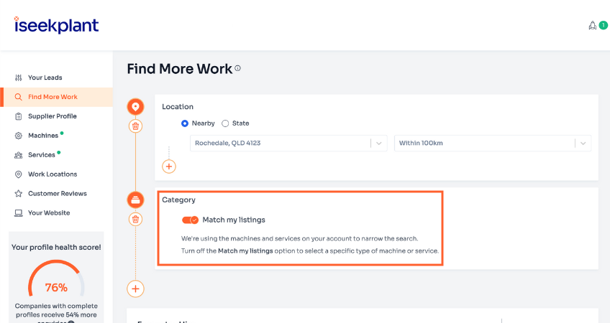Viewport: 610px width, 323px height.
Task: Click the orange Category step icon
Action: coord(135,200)
